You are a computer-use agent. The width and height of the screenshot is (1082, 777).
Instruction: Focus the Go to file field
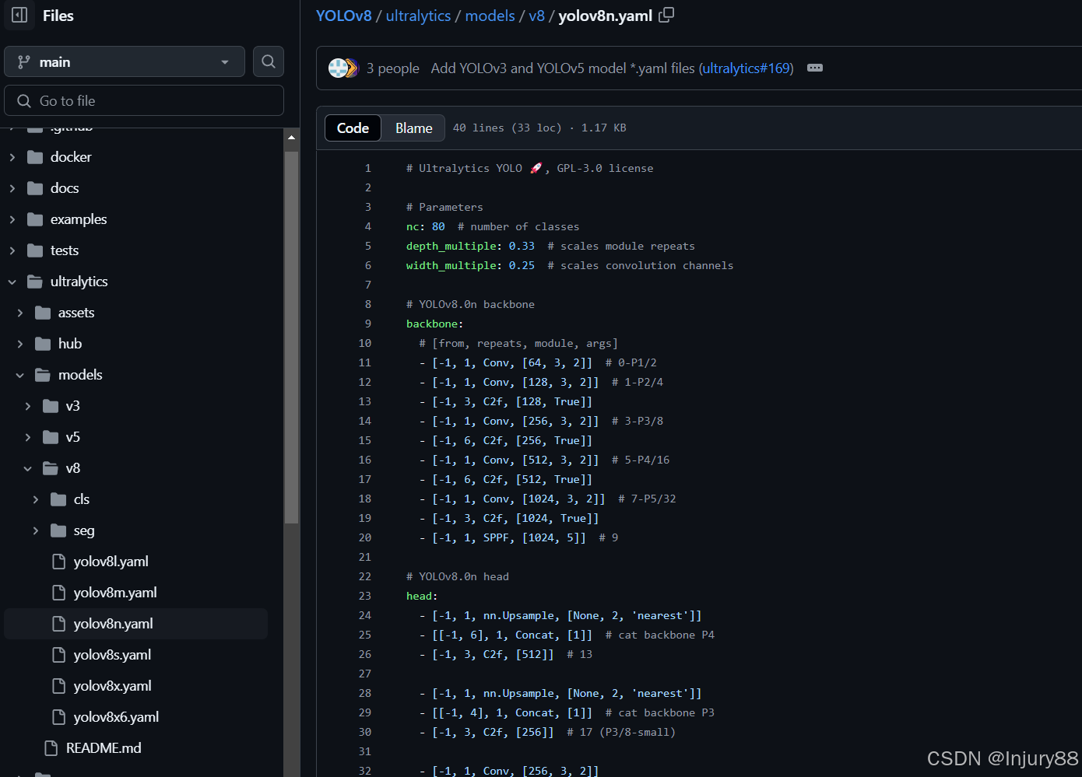[144, 100]
